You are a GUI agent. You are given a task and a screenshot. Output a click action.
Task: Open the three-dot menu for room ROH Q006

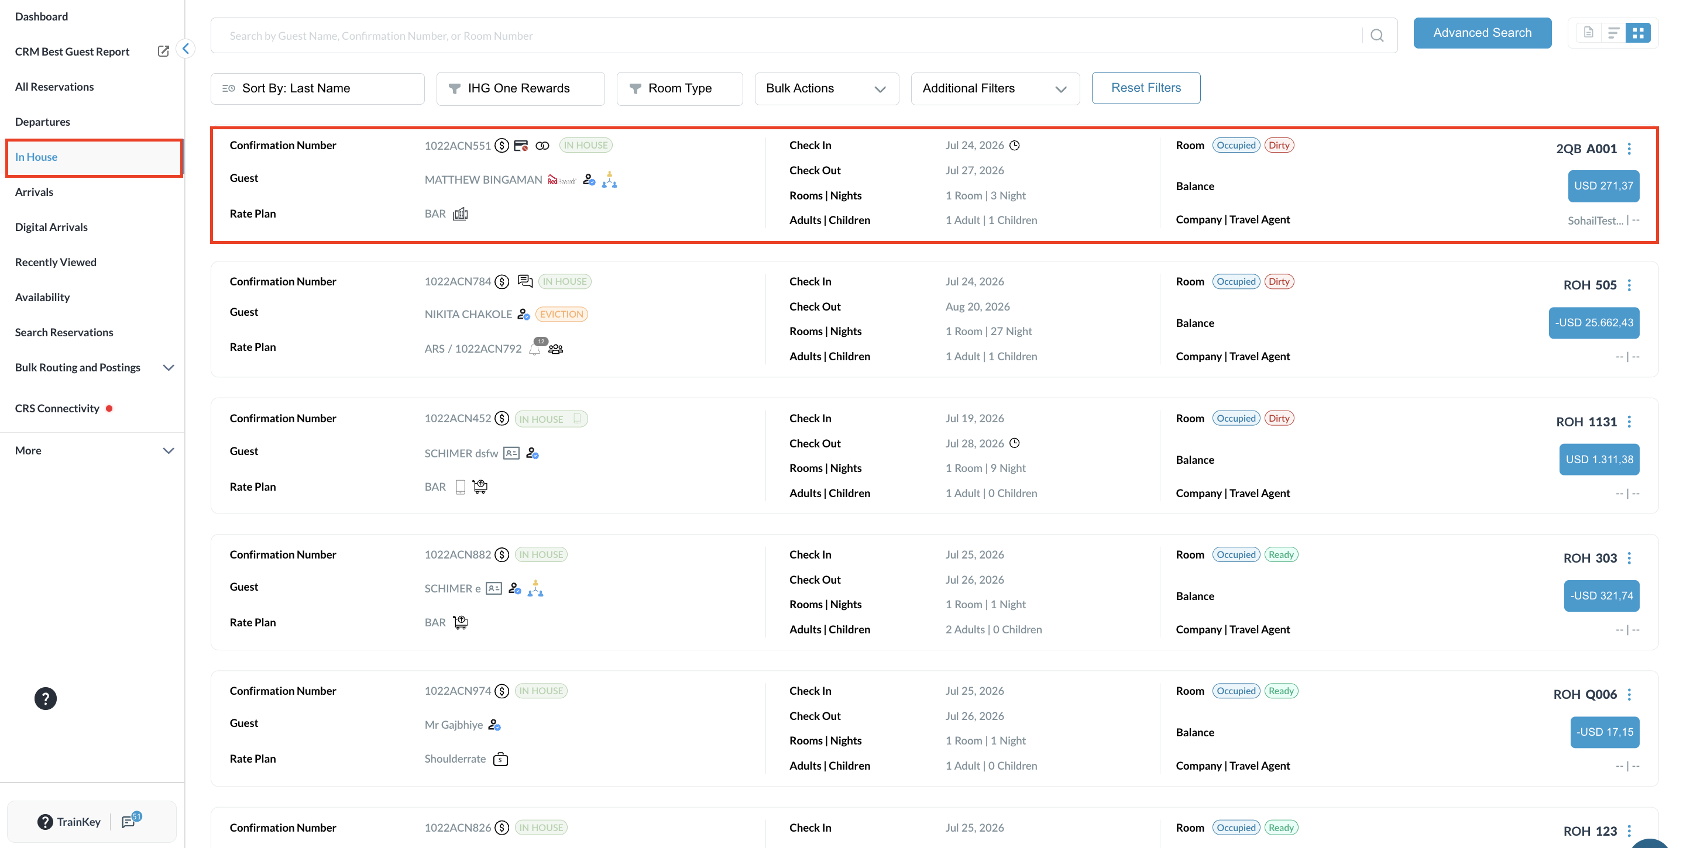pyautogui.click(x=1629, y=695)
